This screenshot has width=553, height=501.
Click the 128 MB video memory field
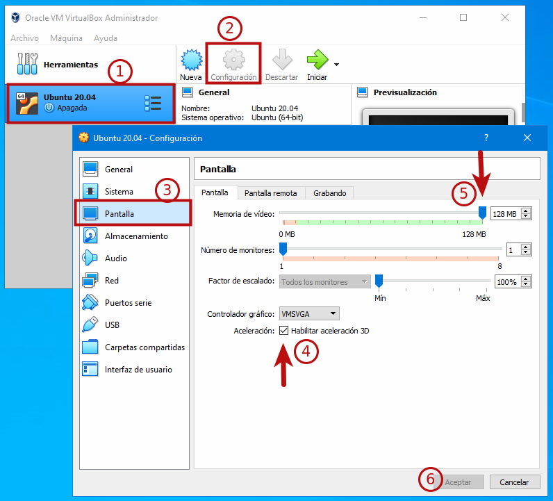pyautogui.click(x=506, y=214)
